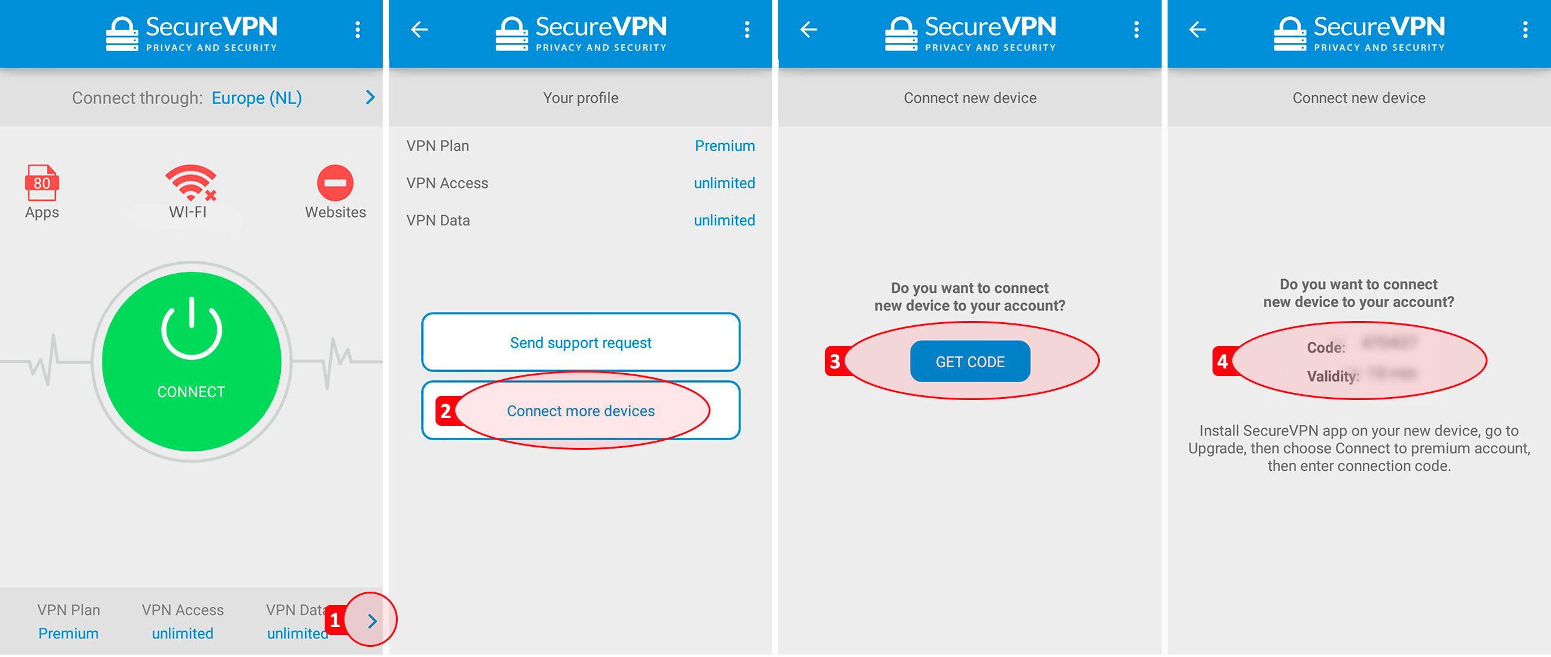Click Connect more devices option
This screenshot has height=657, width=1551.
pyautogui.click(x=582, y=410)
